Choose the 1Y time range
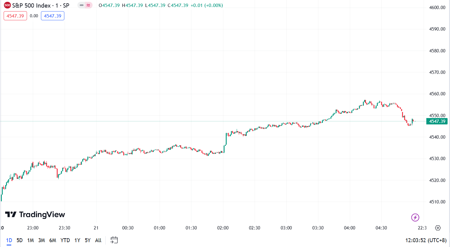This screenshot has width=450, height=247. pyautogui.click(x=77, y=240)
